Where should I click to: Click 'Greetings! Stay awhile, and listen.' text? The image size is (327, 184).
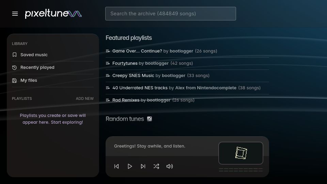coord(150,146)
